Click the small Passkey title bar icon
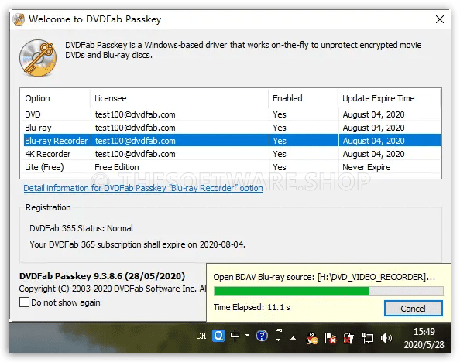 click(x=19, y=19)
